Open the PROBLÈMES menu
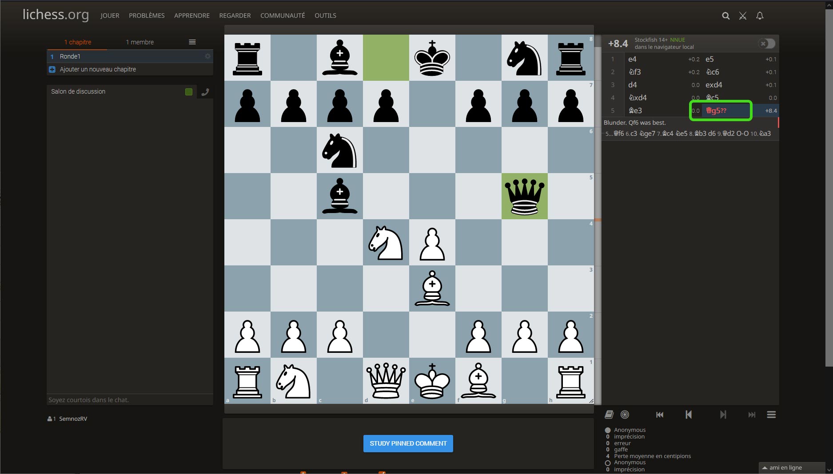This screenshot has height=474, width=833. (147, 16)
